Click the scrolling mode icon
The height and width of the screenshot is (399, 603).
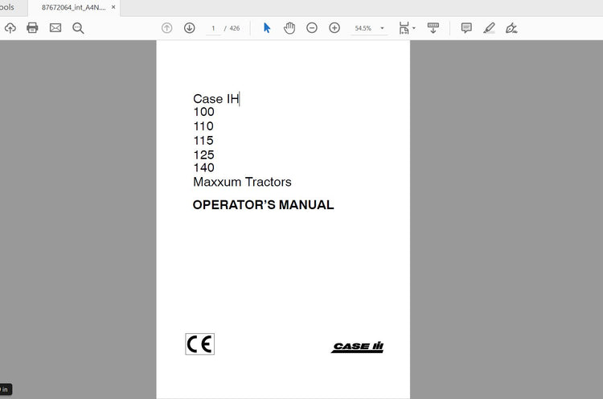coord(433,28)
